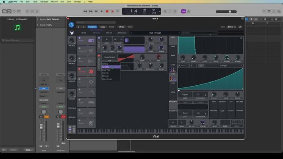Screen dimensions: 283x159
Task: Go to next plugin setting arrow
Action: pos(84,27)
